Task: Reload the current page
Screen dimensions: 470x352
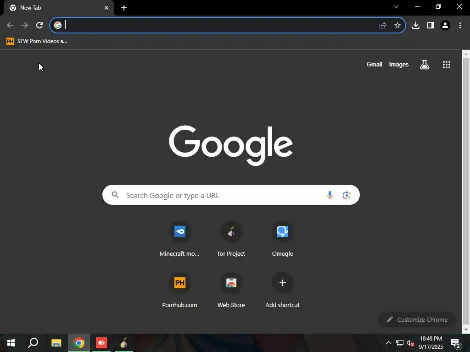Action: (39, 25)
